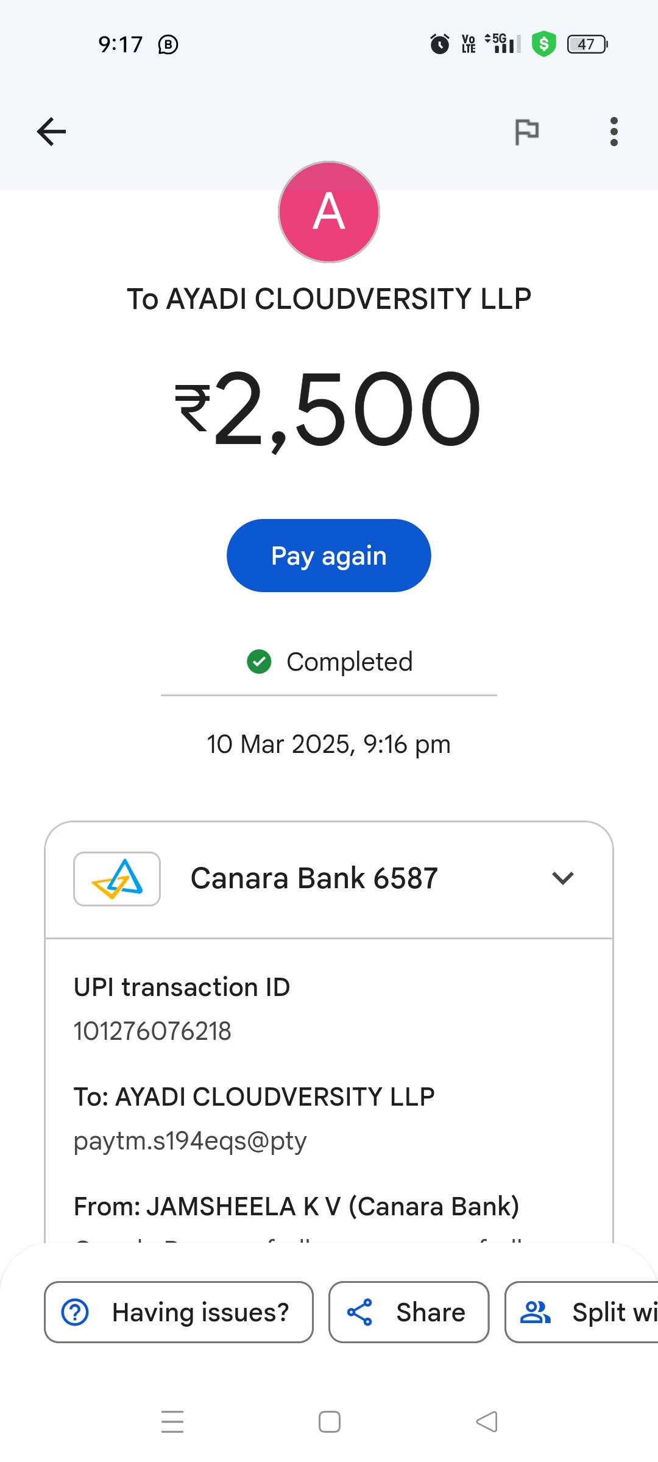Tap the Android home square button
Image resolution: width=658 pixels, height=1462 pixels.
point(329,1422)
